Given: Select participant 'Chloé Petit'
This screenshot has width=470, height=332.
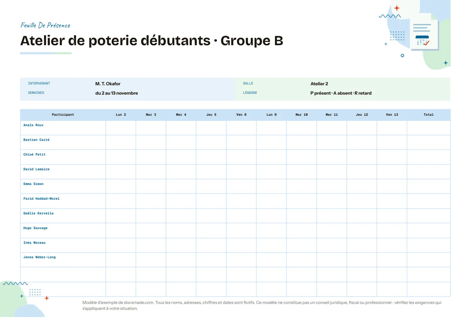Looking at the screenshot, I should pos(34,154).
